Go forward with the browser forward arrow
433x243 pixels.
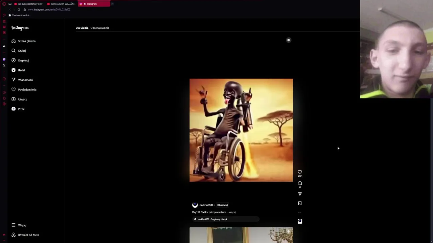click(14, 9)
